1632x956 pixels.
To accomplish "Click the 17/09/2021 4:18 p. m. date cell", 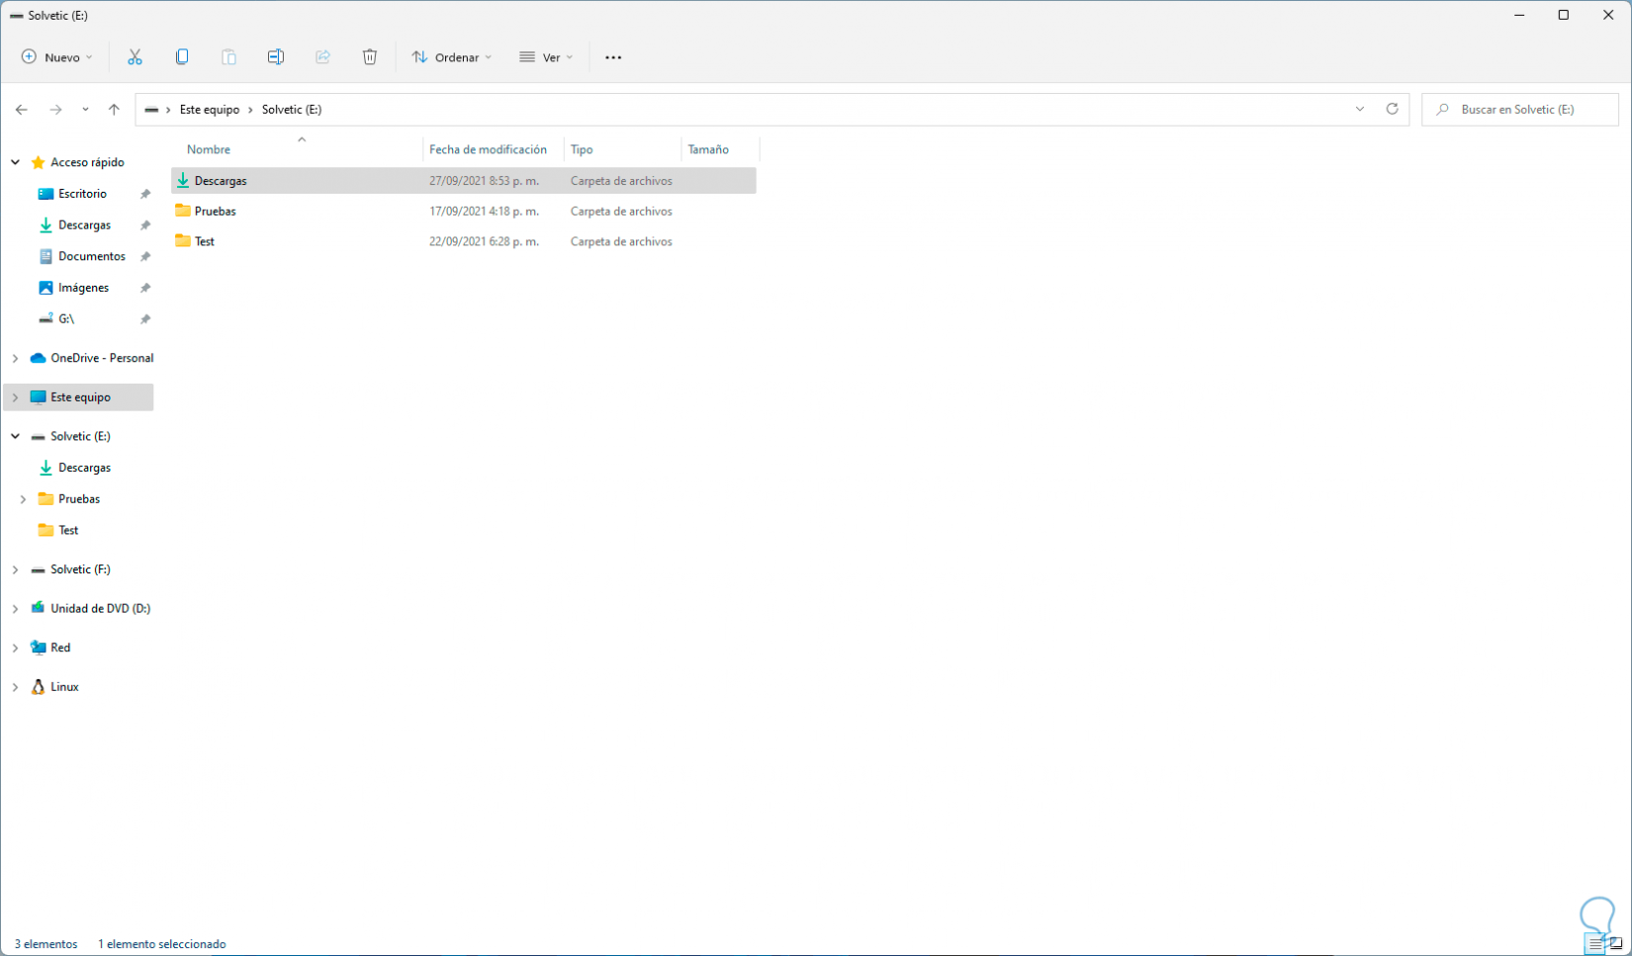I will tap(485, 211).
